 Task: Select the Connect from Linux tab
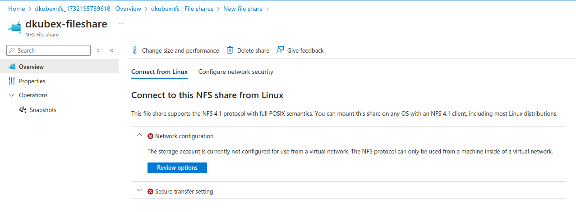point(159,72)
